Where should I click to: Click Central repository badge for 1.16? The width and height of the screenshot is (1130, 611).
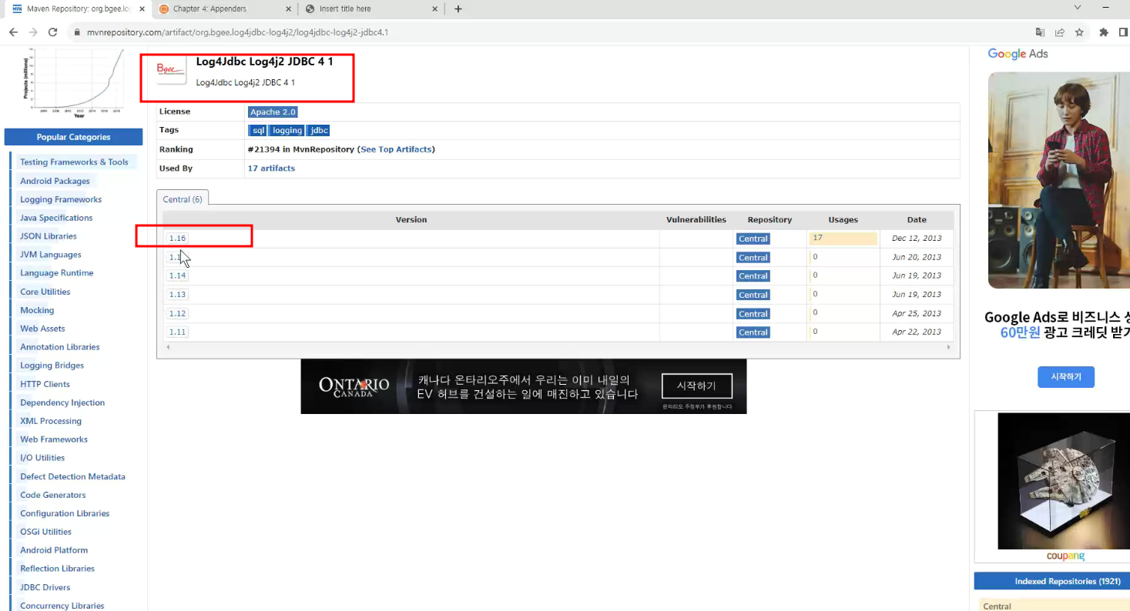(753, 239)
